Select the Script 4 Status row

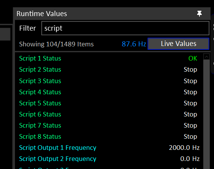[109, 92]
